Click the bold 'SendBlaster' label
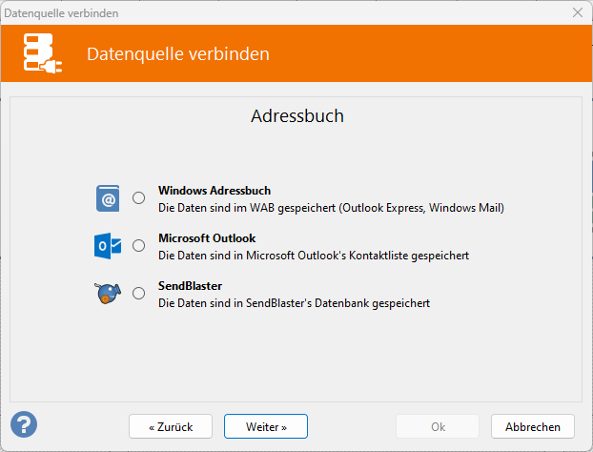593x452 pixels. tap(190, 285)
